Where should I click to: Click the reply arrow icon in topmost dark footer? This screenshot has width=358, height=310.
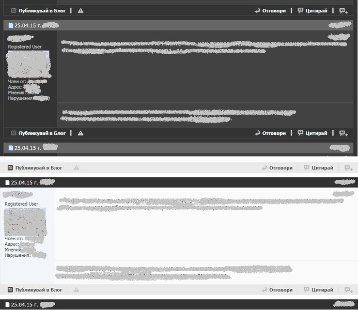click(257, 10)
